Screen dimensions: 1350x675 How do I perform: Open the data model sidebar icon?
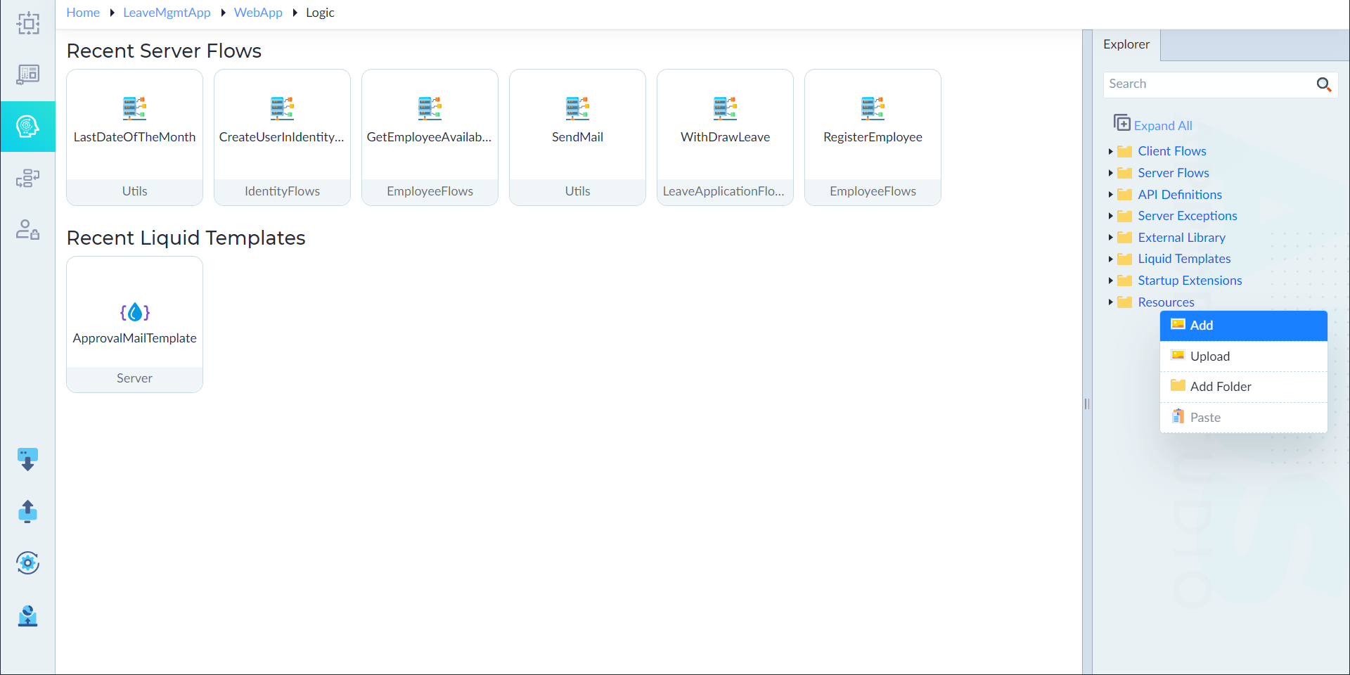coord(28,75)
